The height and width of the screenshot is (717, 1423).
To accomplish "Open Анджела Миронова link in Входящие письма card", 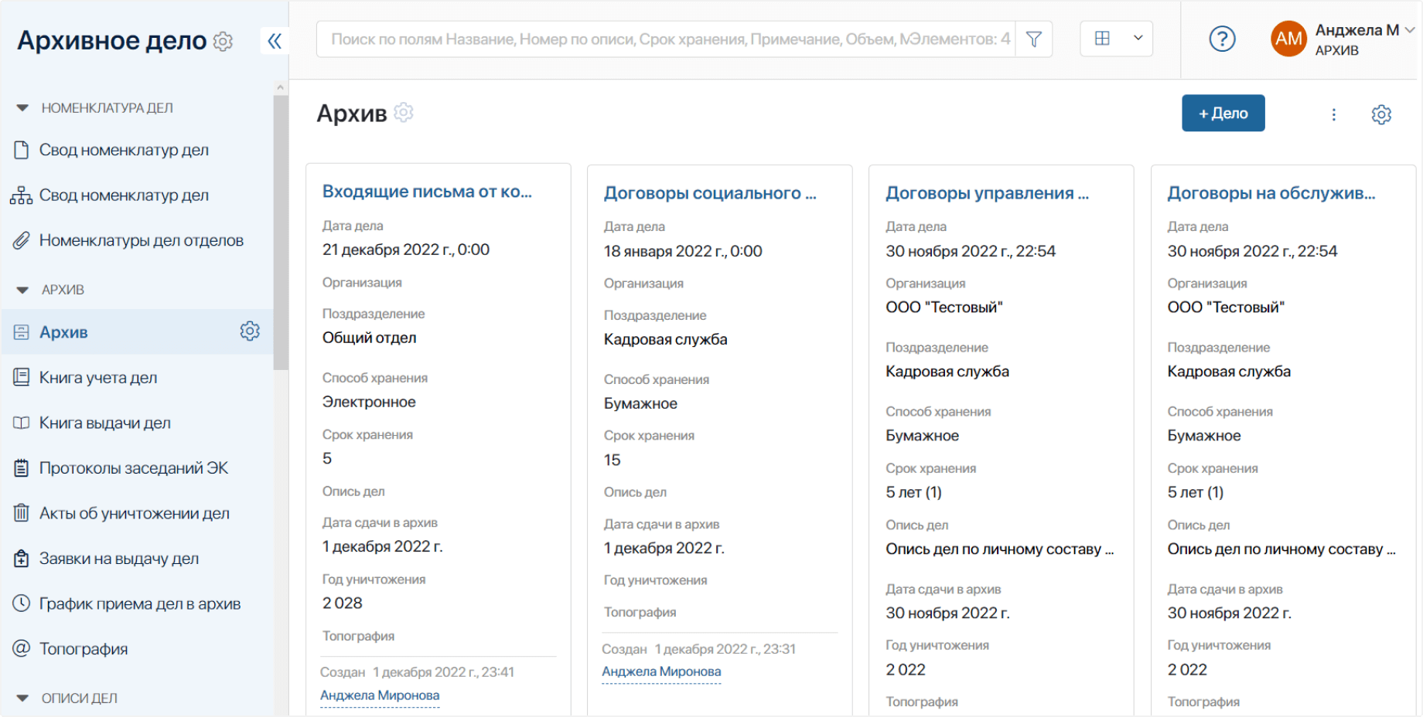I will click(x=380, y=695).
